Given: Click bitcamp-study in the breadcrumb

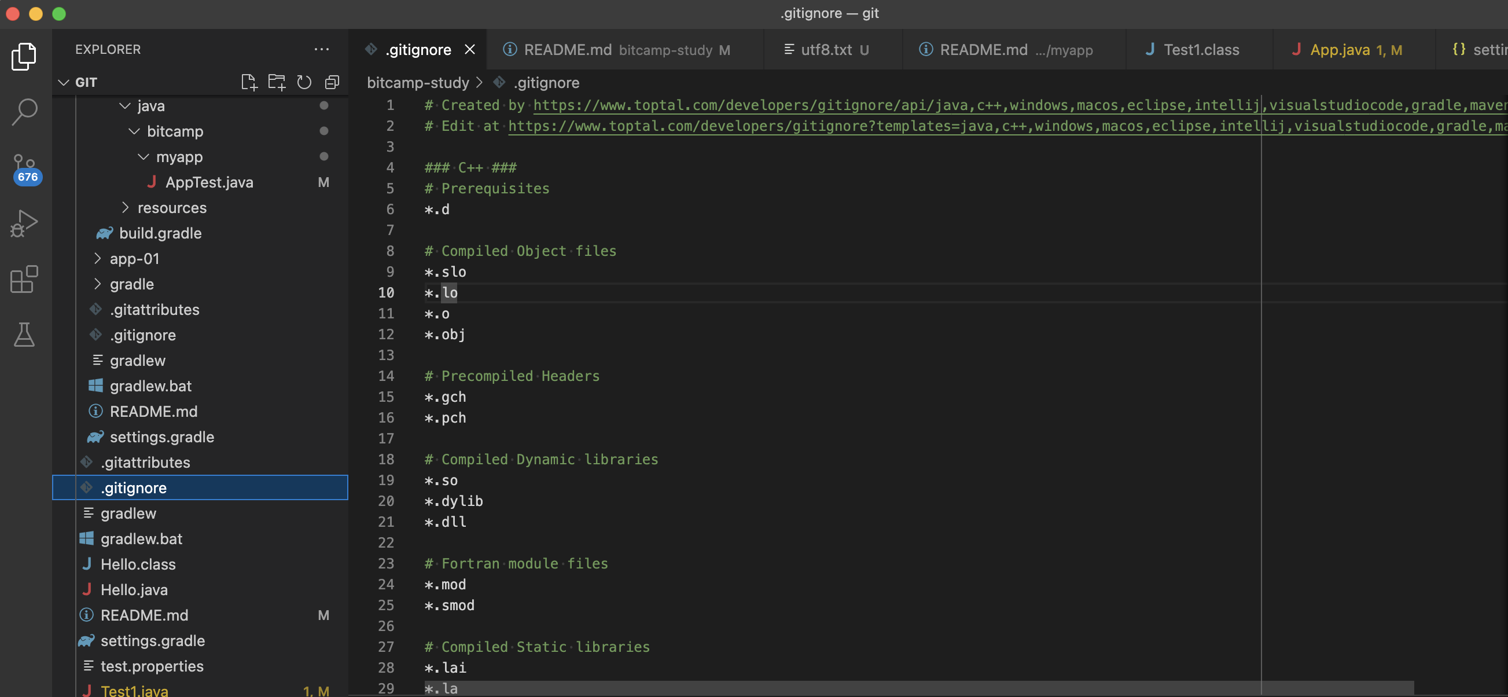Looking at the screenshot, I should 418,83.
